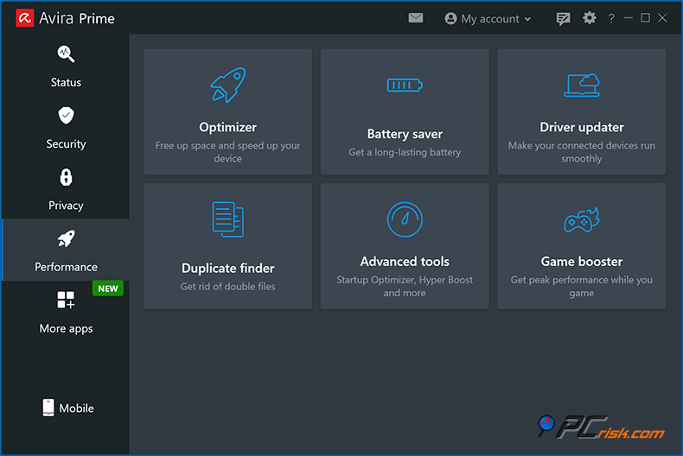Open the feedback chat bubble icon
683x456 pixels.
564,18
